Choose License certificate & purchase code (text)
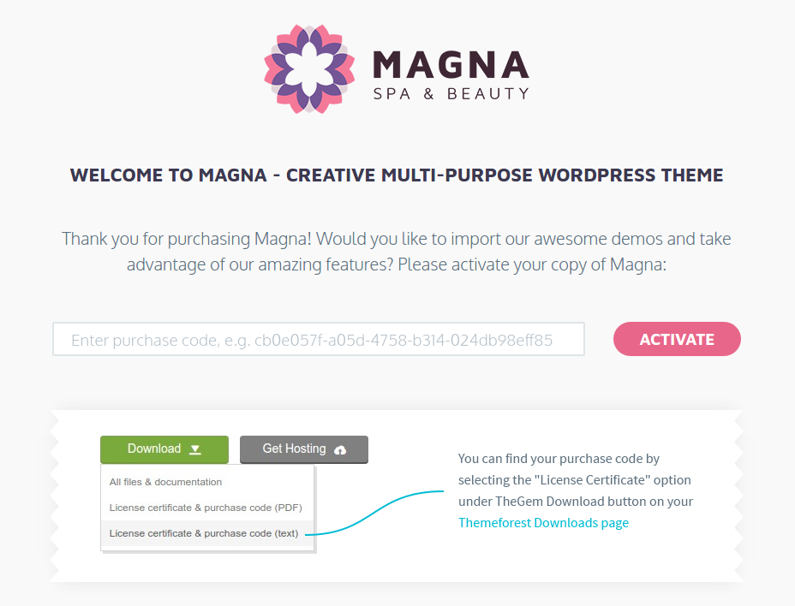Viewport: 795px width, 606px height. click(x=204, y=533)
